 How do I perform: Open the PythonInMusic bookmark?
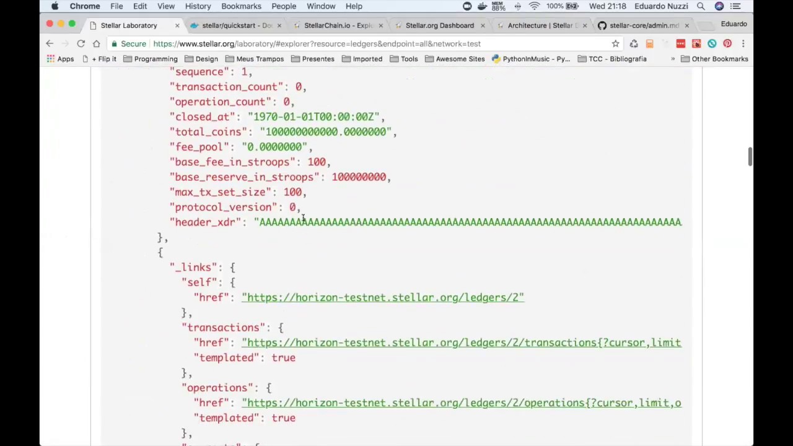(x=531, y=59)
